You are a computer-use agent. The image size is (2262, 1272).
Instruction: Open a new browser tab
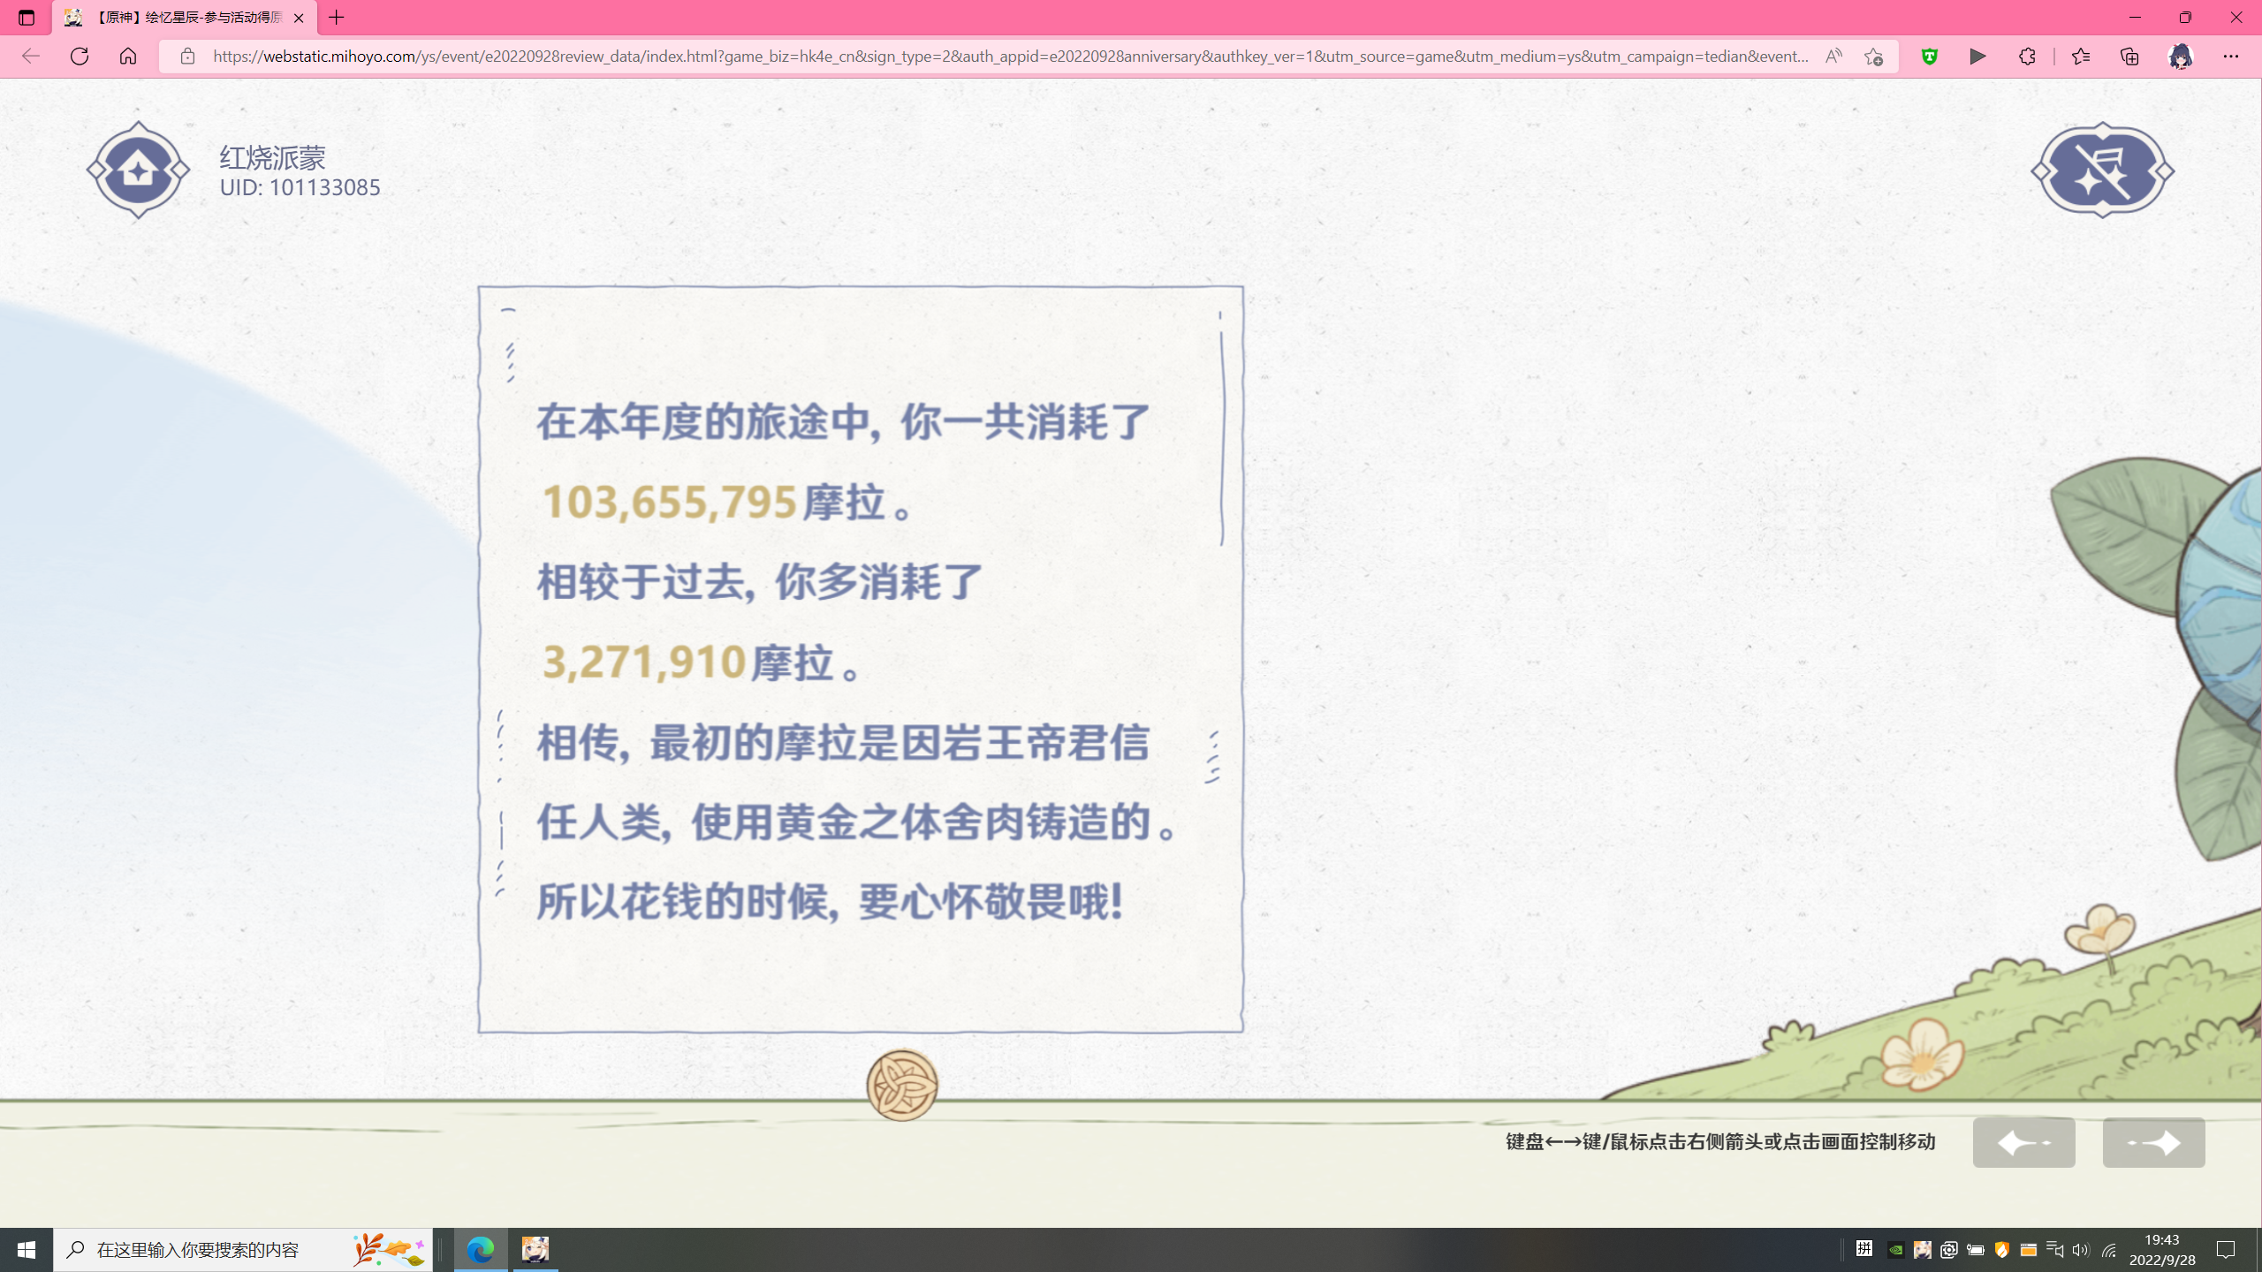coord(337,18)
